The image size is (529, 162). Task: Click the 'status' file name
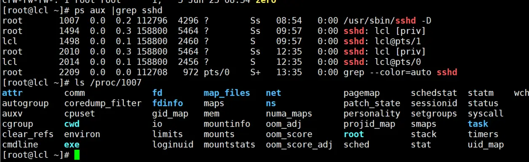(483, 103)
